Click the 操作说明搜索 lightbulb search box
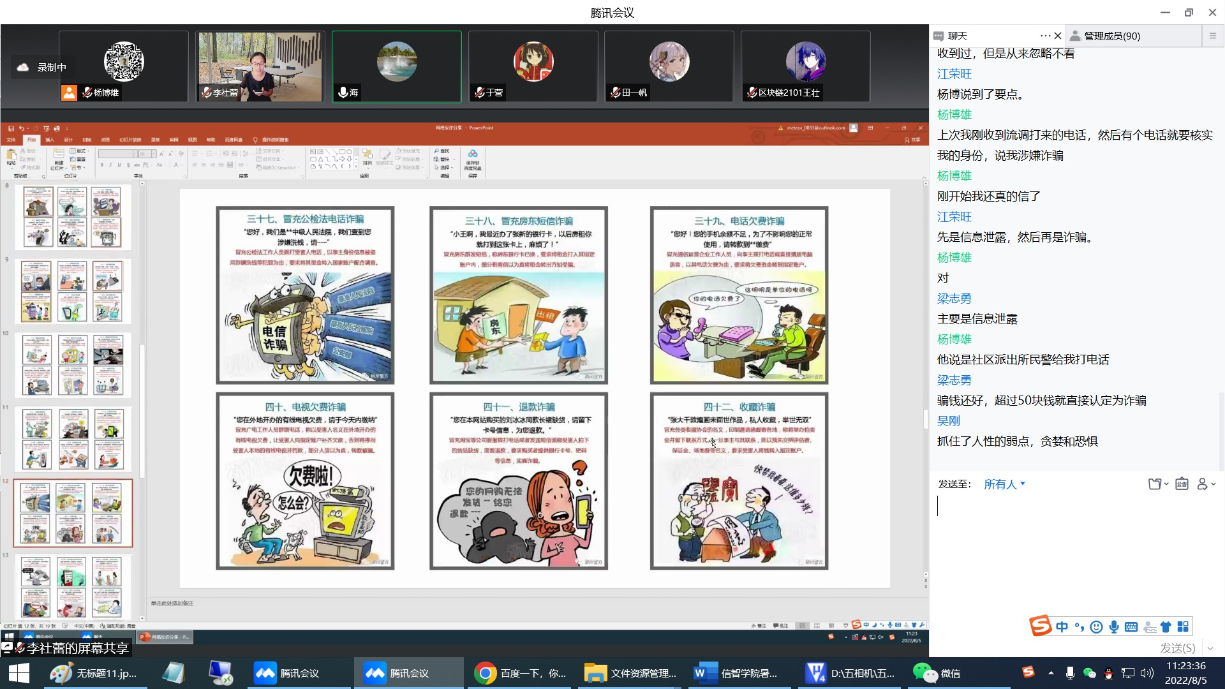This screenshot has height=689, width=1225. pos(272,140)
